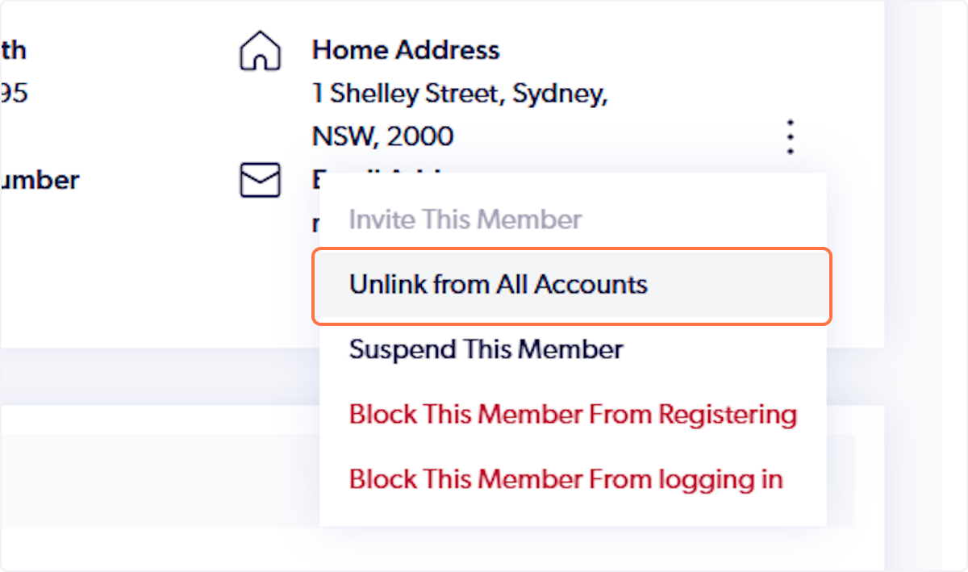The height and width of the screenshot is (572, 968).
Task: Click the NSW, 2000 address line
Action: (x=382, y=136)
